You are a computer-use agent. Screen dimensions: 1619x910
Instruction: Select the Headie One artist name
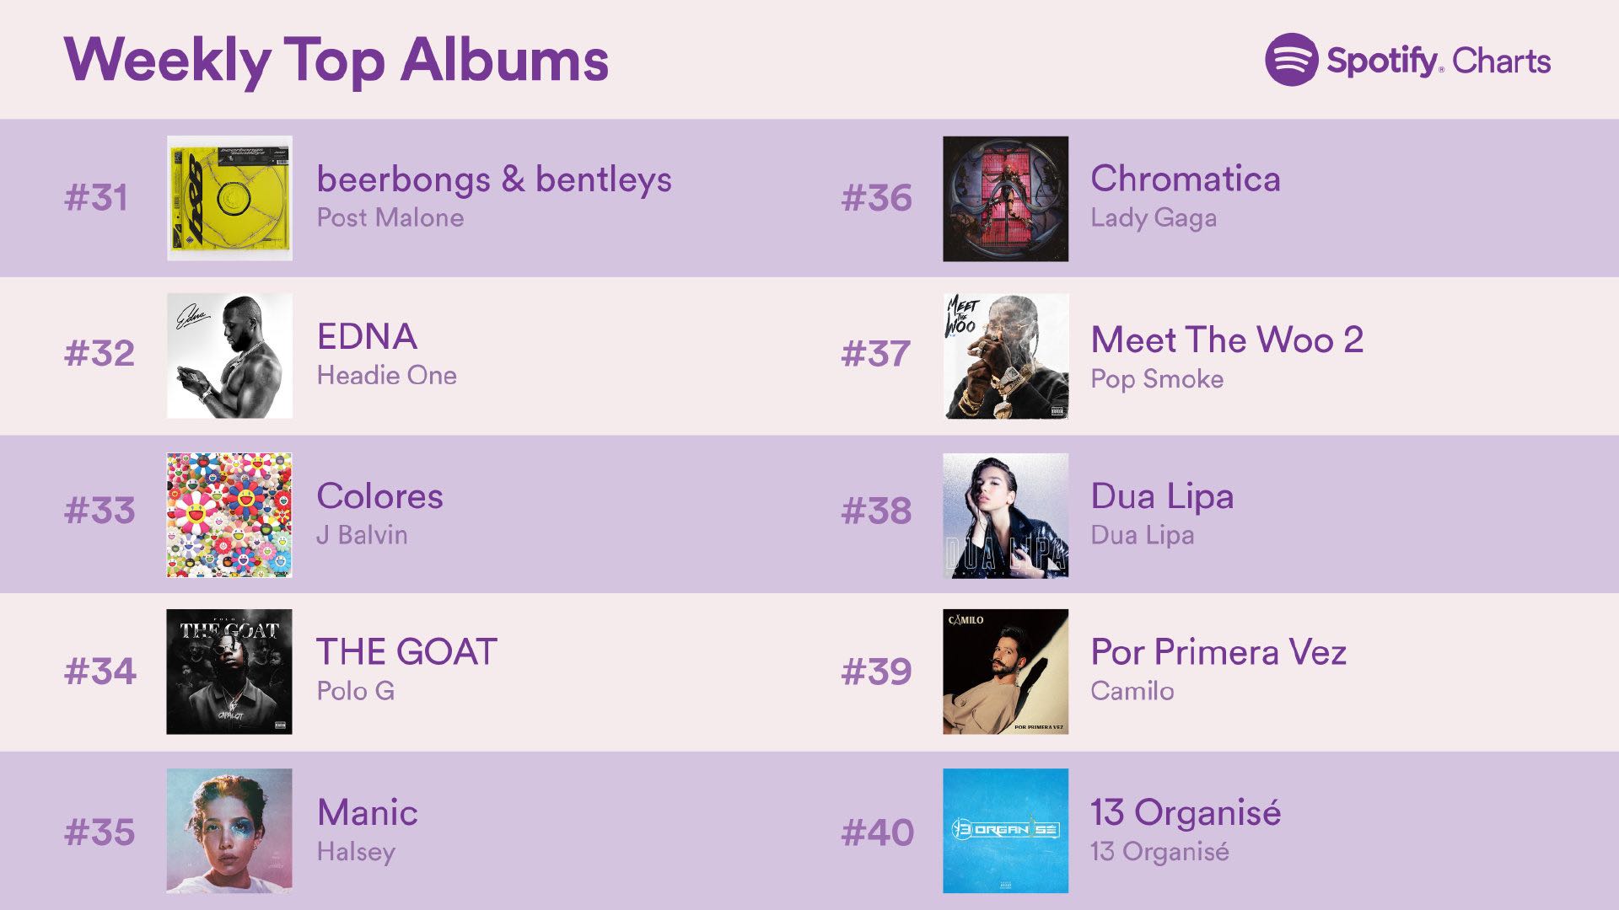(x=387, y=375)
